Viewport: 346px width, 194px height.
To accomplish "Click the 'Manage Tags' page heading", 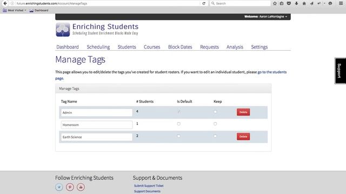I will click(81, 60).
